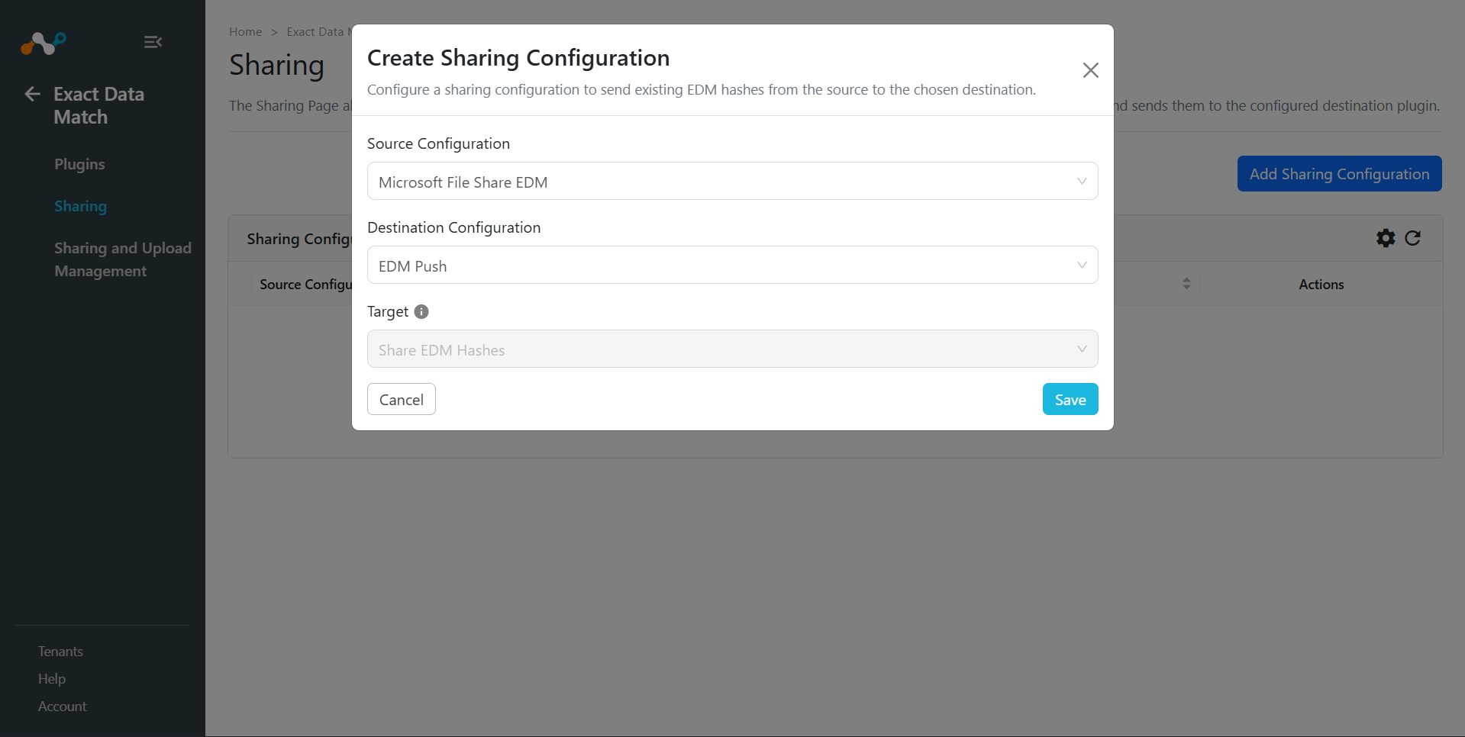This screenshot has height=737, width=1465.
Task: Click the Target info icon
Action: click(x=421, y=311)
